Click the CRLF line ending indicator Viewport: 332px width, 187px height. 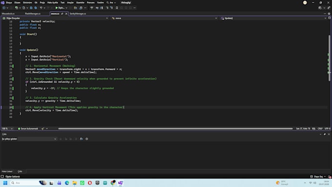coord(320,128)
